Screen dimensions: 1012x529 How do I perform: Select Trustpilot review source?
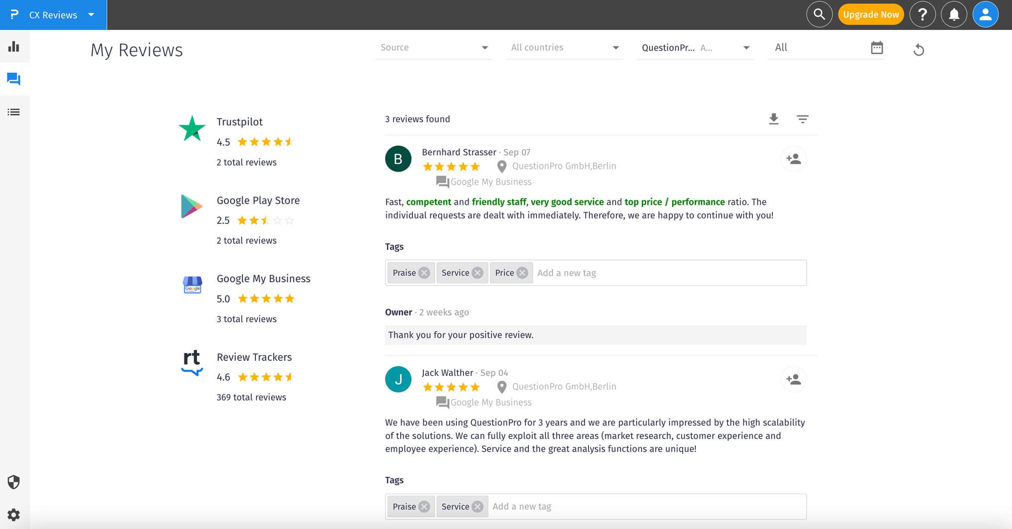[x=239, y=122]
